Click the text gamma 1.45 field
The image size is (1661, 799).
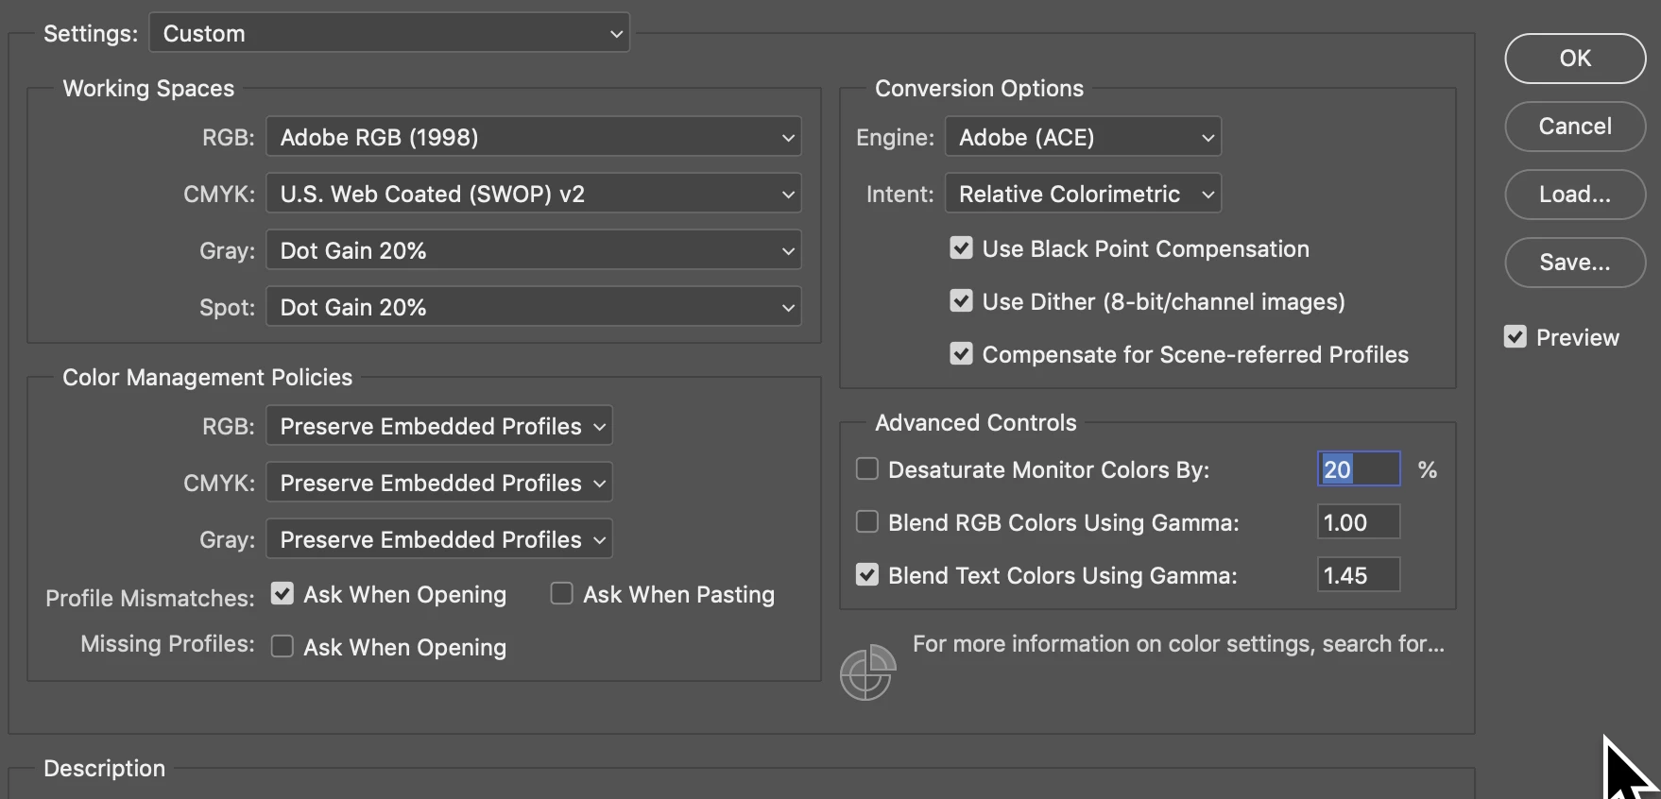point(1359,575)
